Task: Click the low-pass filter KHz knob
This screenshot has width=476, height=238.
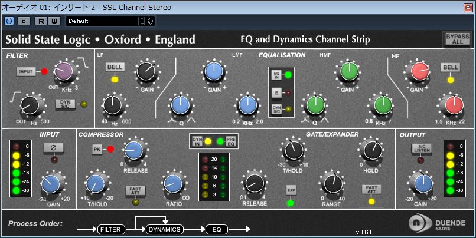Action: [64, 72]
